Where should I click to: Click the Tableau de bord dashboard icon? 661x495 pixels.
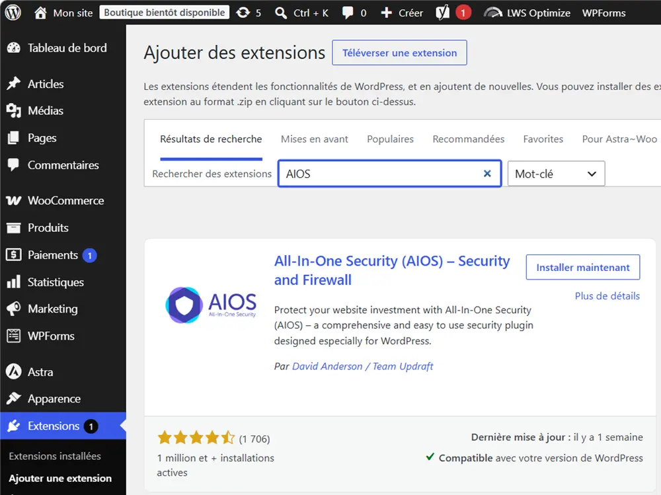[x=13, y=48]
